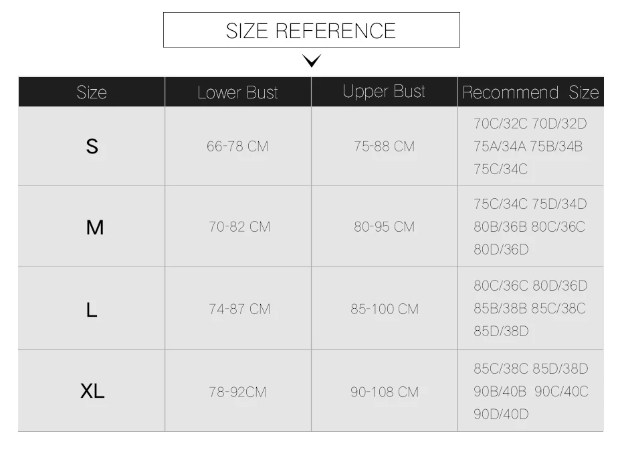Click the 74-87 CM lower bust cell
Image resolution: width=622 pixels, height=450 pixels.
tap(239, 309)
